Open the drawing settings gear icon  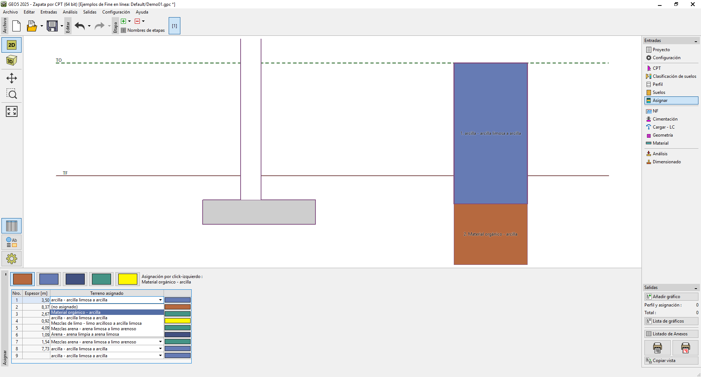tap(12, 259)
